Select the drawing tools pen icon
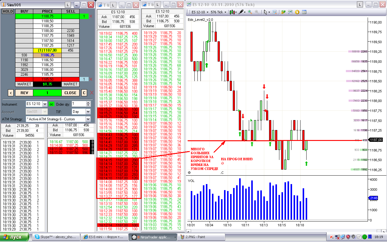 (x=241, y=12)
